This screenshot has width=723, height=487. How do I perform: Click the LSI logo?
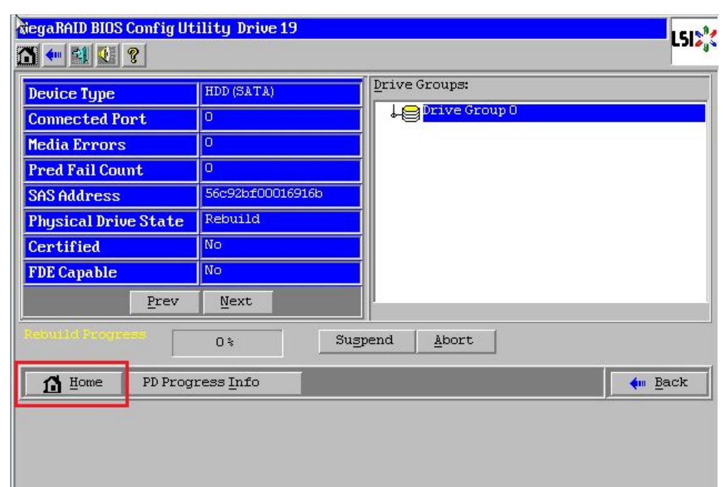[x=694, y=40]
